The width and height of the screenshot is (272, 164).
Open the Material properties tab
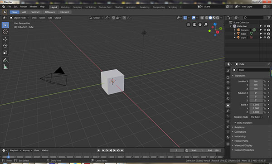click(x=228, y=137)
